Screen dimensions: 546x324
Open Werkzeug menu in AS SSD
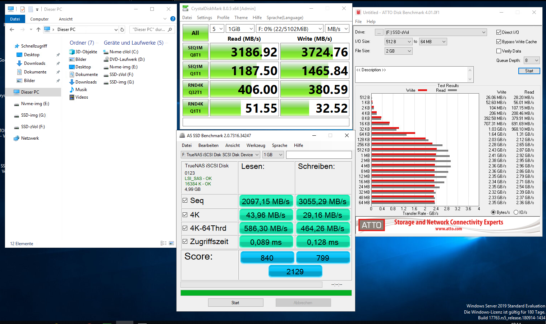(x=256, y=145)
